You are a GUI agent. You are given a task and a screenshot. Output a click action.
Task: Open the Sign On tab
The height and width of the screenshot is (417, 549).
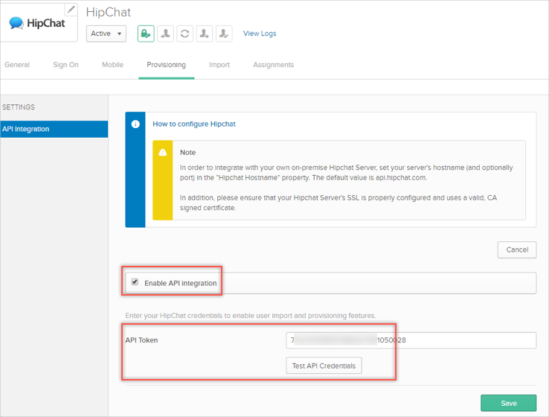click(65, 65)
